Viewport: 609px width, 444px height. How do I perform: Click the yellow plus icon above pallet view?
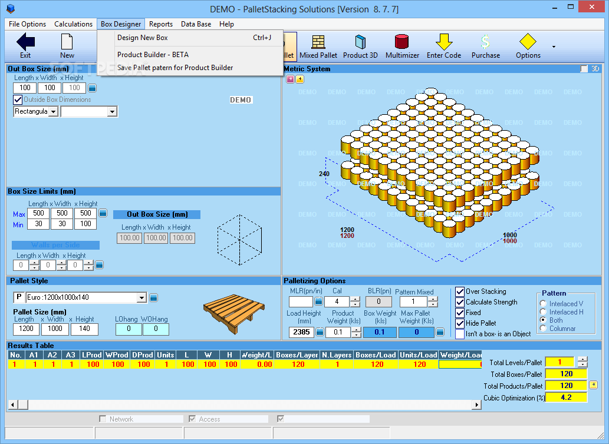click(x=300, y=79)
